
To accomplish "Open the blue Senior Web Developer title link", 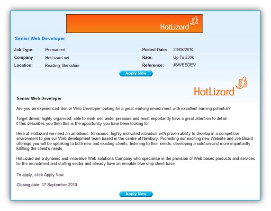I will [40, 38].
